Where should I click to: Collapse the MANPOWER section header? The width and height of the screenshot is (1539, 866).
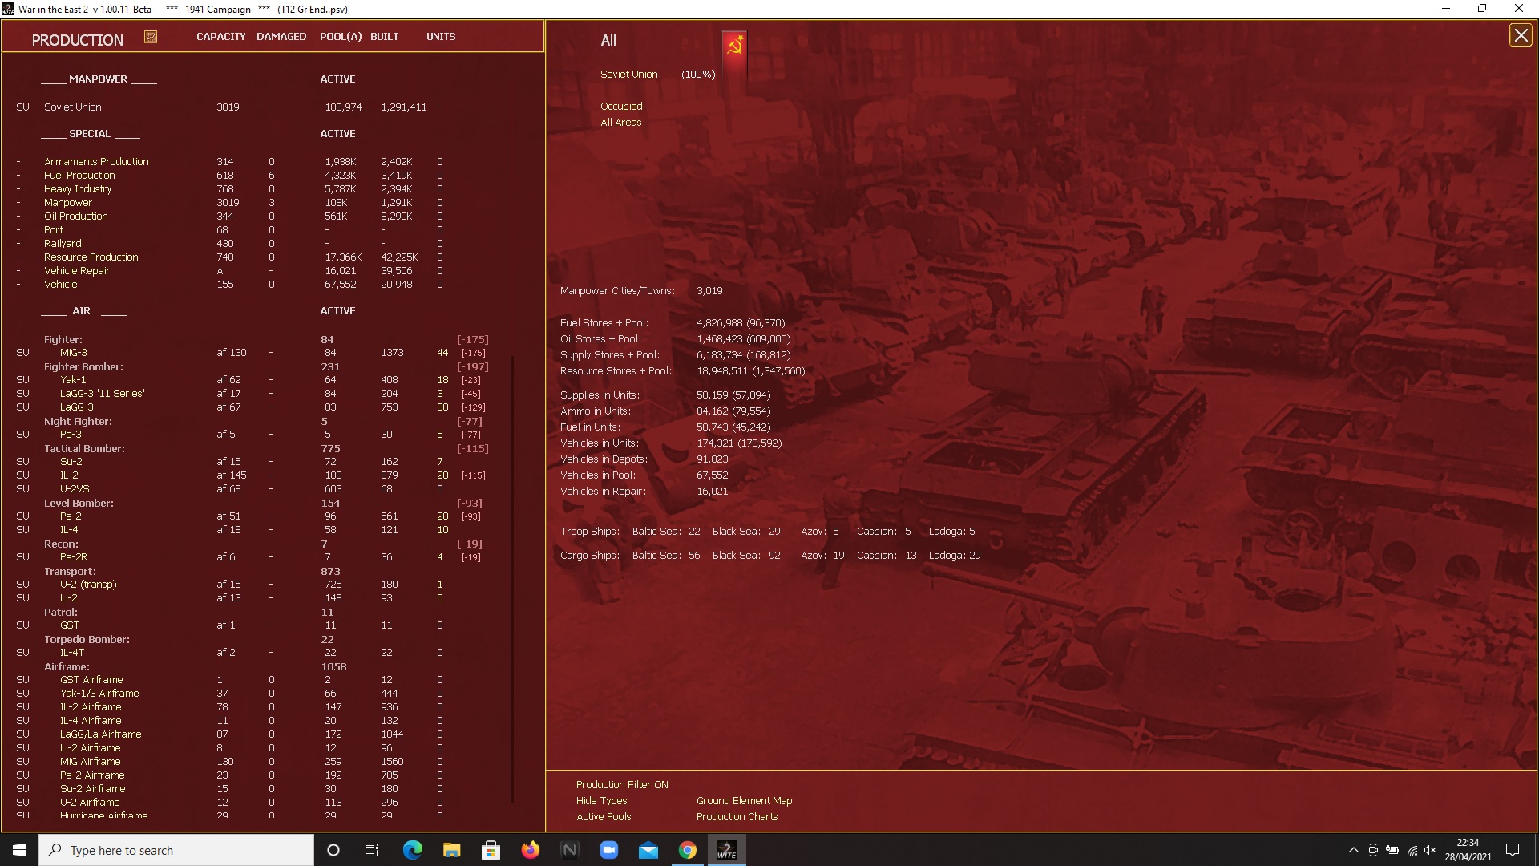(98, 79)
